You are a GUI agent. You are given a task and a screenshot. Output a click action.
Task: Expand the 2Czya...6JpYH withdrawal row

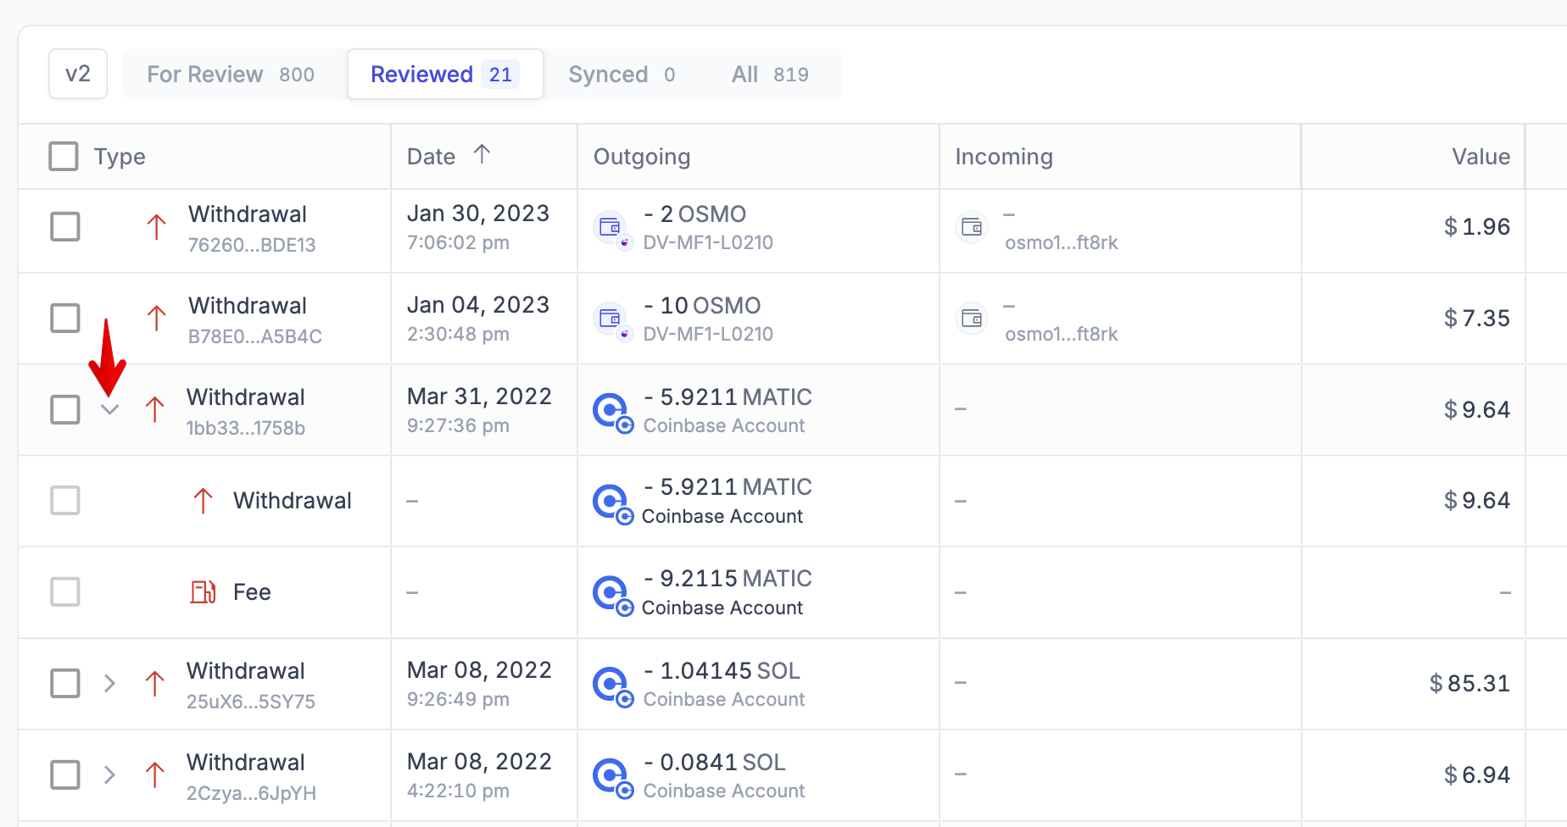coord(109,774)
